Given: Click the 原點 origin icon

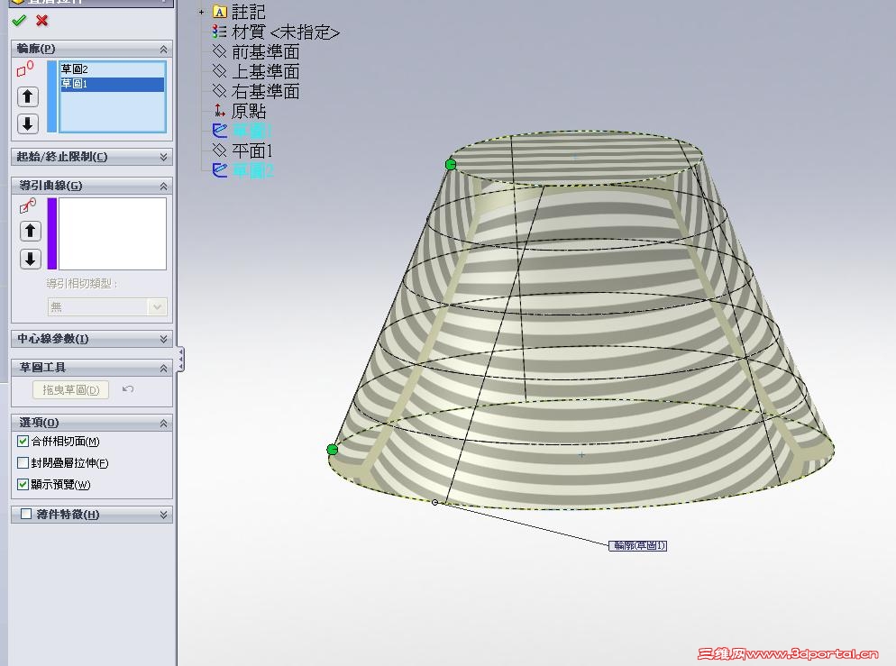Looking at the screenshot, I should (x=219, y=110).
